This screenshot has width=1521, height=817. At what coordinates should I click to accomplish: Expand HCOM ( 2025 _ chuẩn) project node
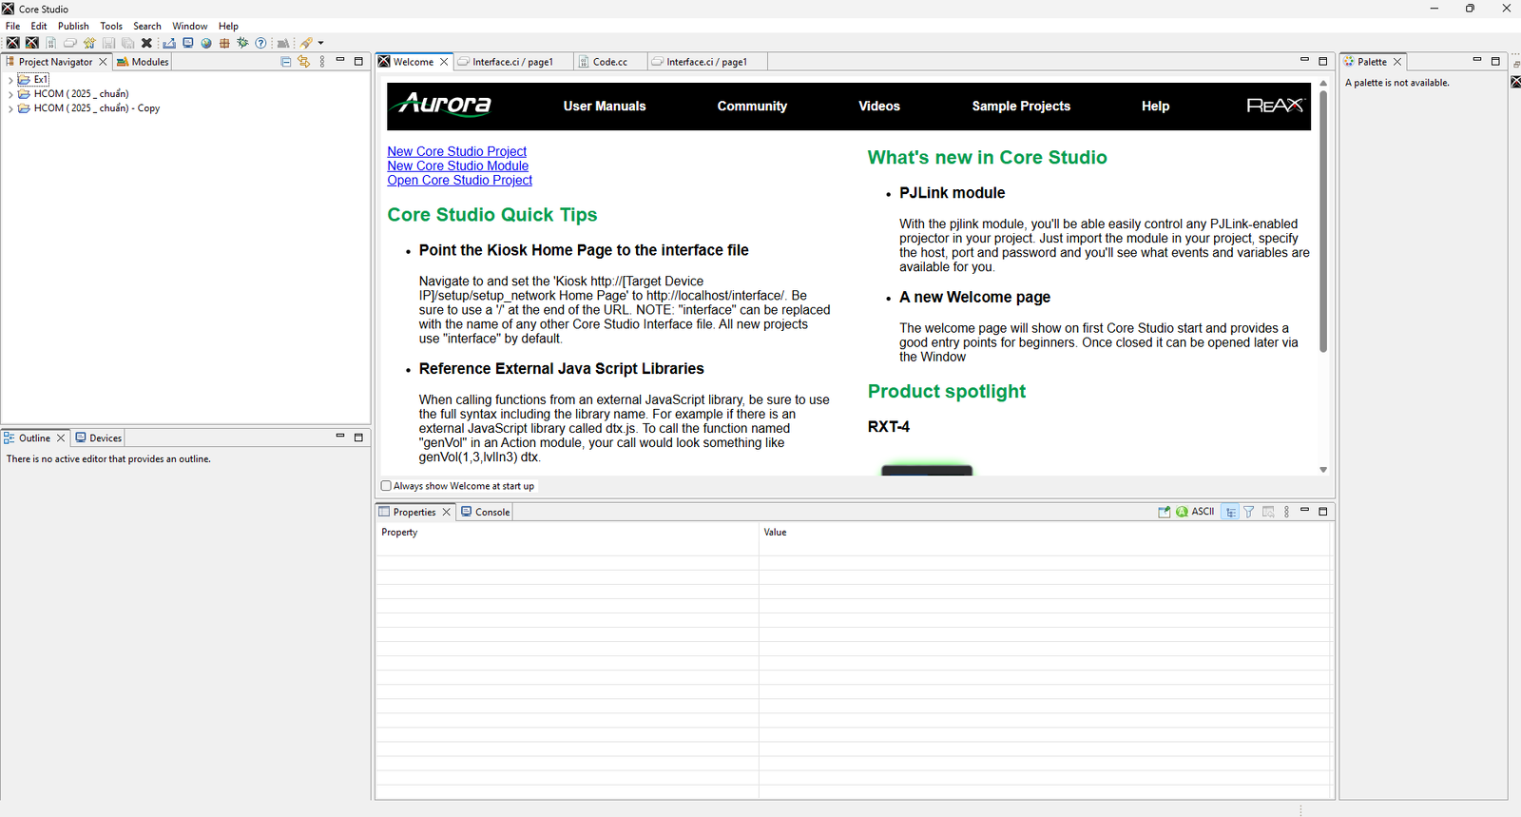coord(10,94)
